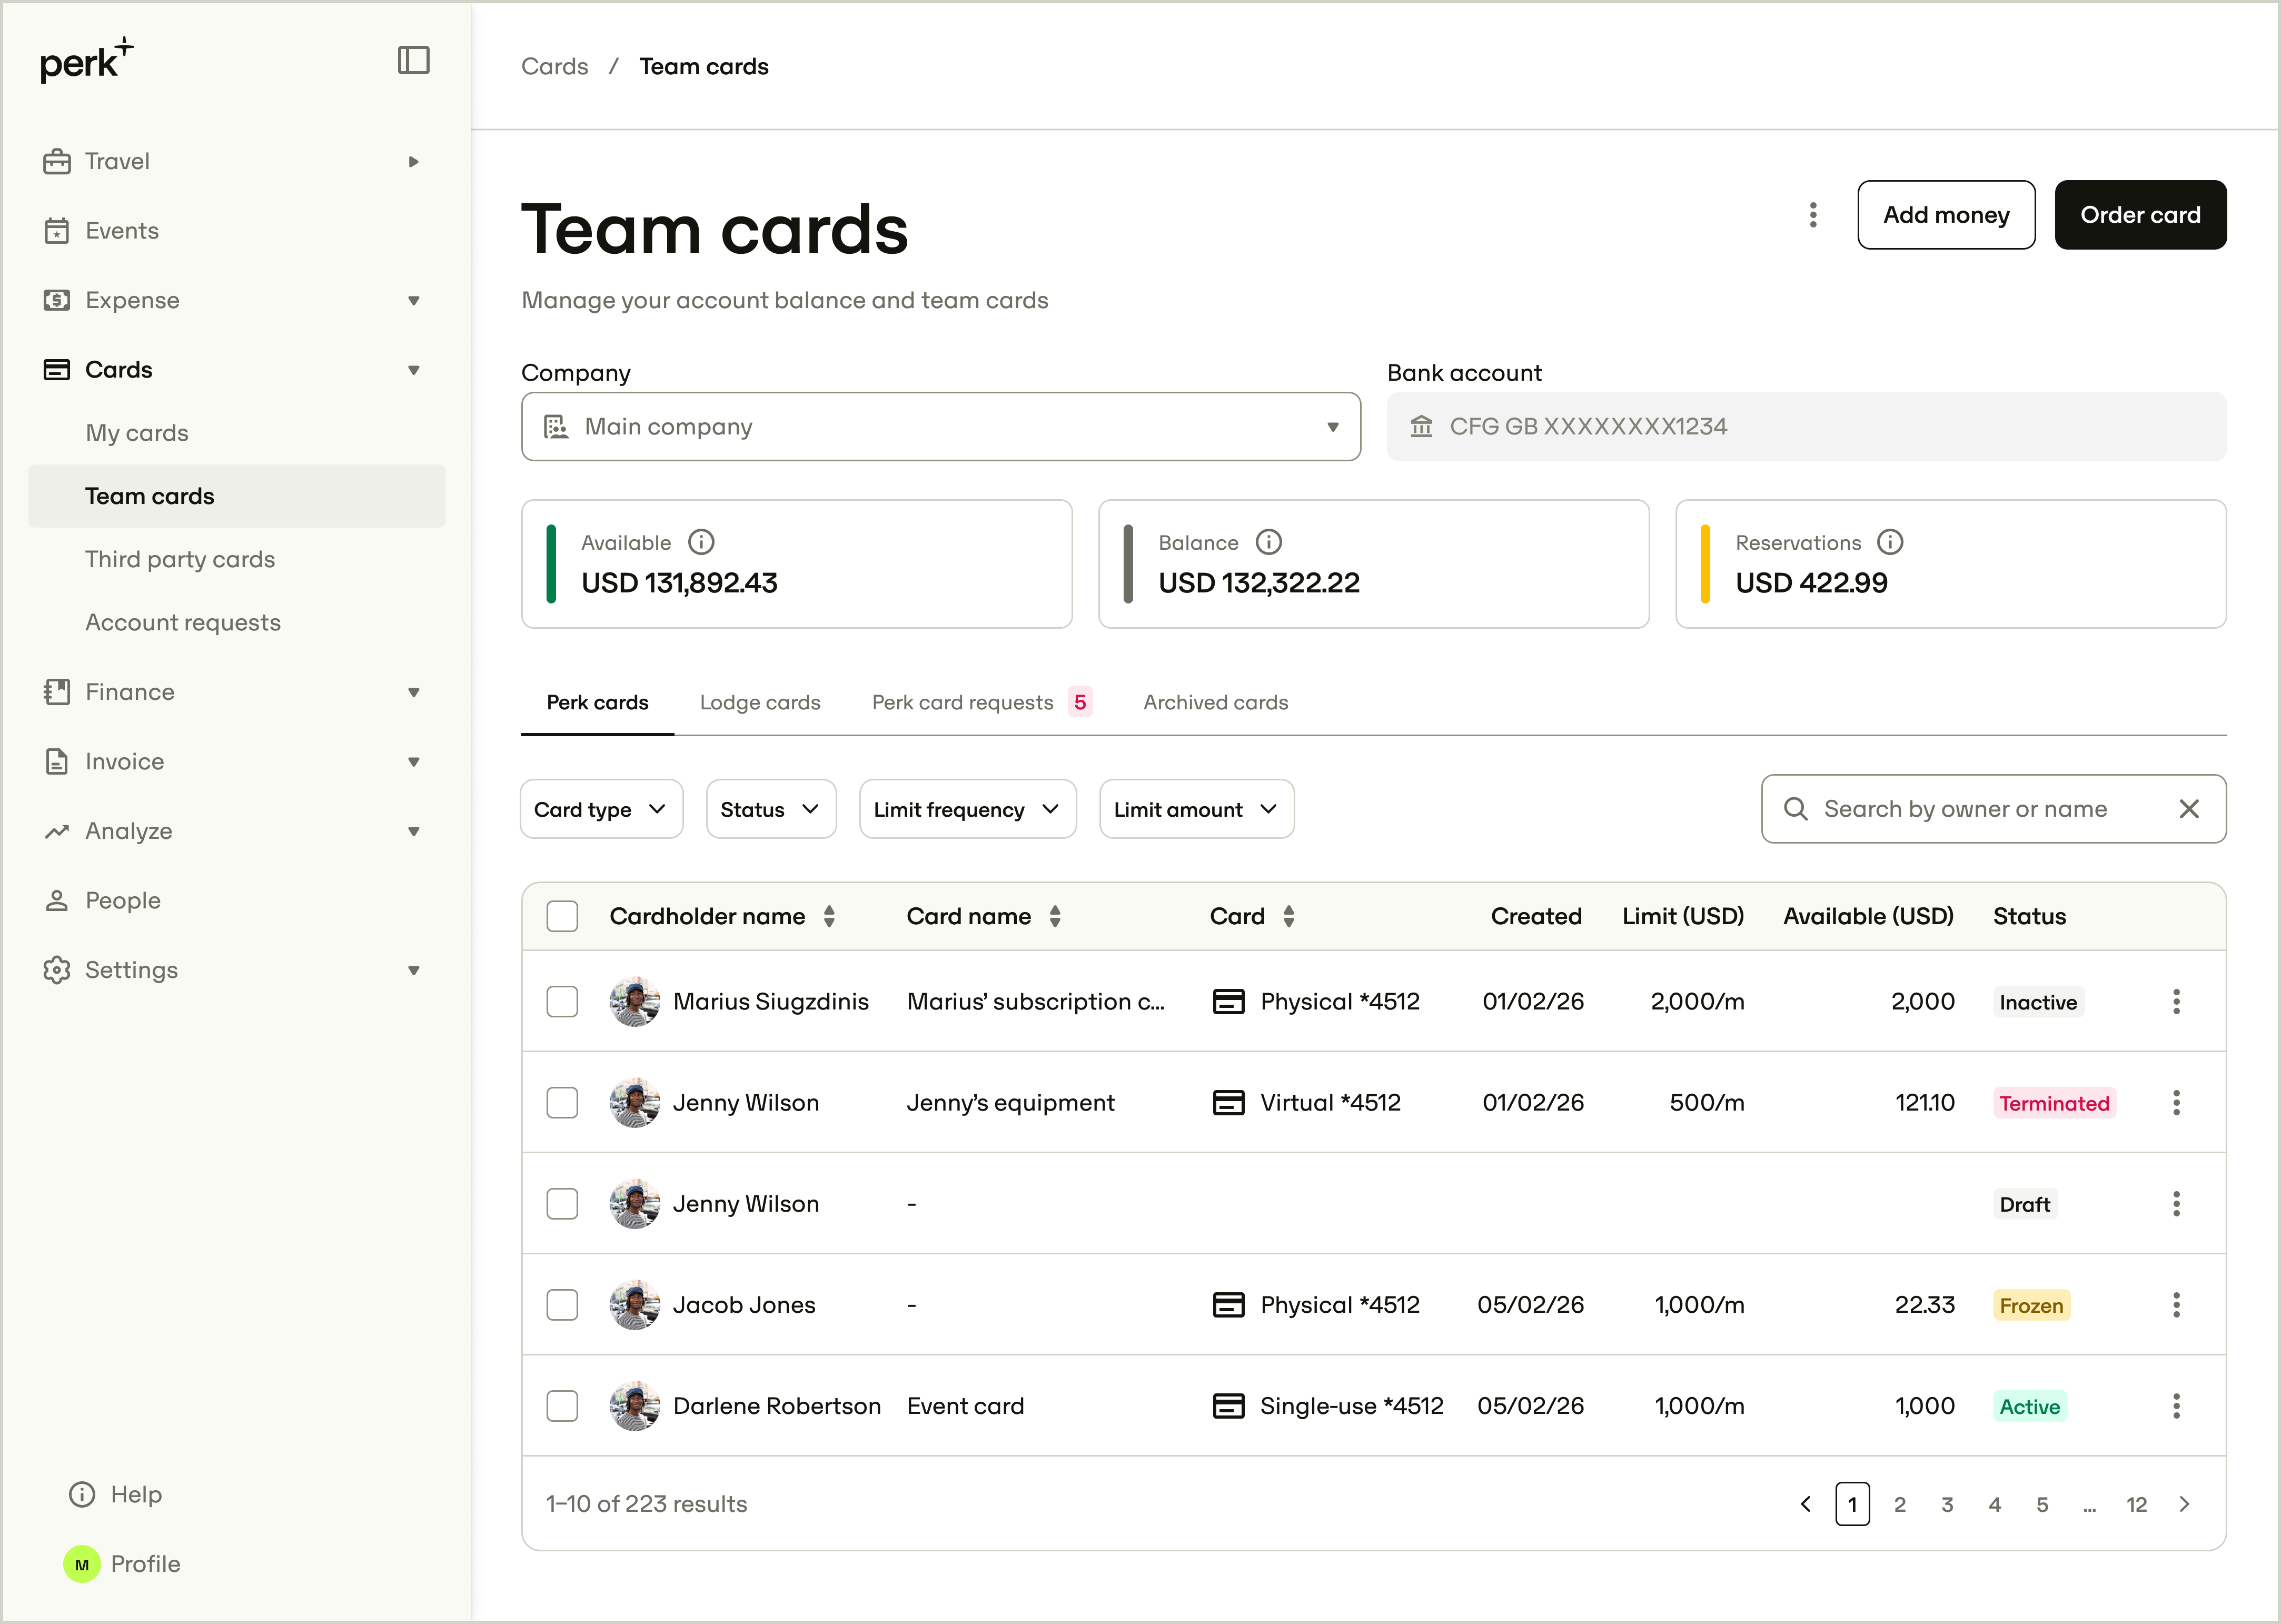Open the Main company dropdown
Screen dimensions: 2281x1624
tap(941, 427)
